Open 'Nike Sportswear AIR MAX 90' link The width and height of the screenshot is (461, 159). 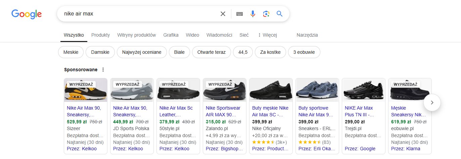click(223, 111)
